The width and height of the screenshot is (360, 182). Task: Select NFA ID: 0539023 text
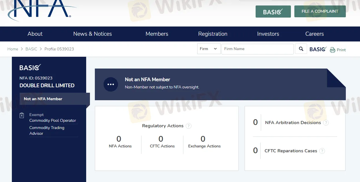point(36,78)
